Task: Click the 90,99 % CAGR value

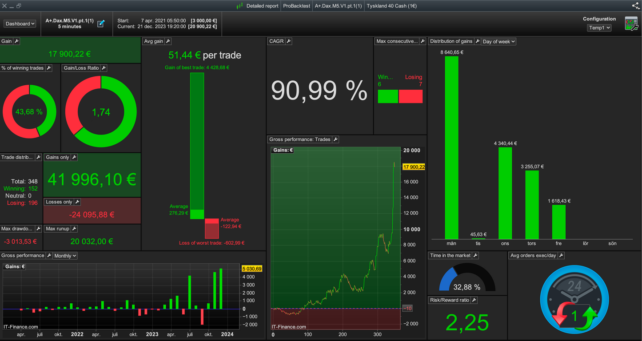Action: coord(319,91)
